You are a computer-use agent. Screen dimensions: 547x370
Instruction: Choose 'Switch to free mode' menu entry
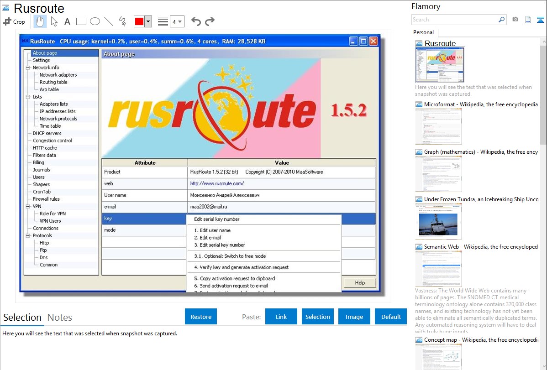230,256
